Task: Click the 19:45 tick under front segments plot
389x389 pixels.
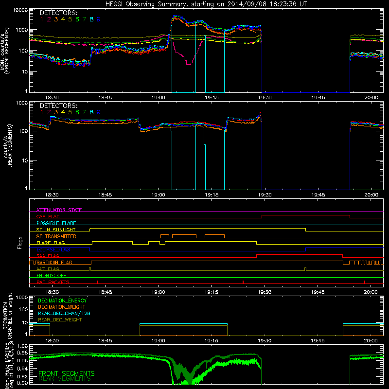Action: coord(318,98)
